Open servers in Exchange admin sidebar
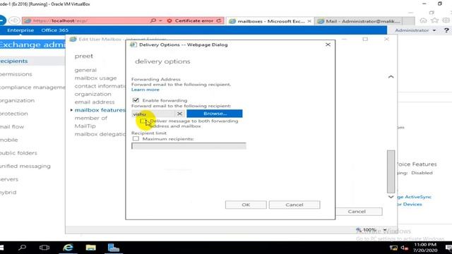452x254 pixels. coord(9,179)
